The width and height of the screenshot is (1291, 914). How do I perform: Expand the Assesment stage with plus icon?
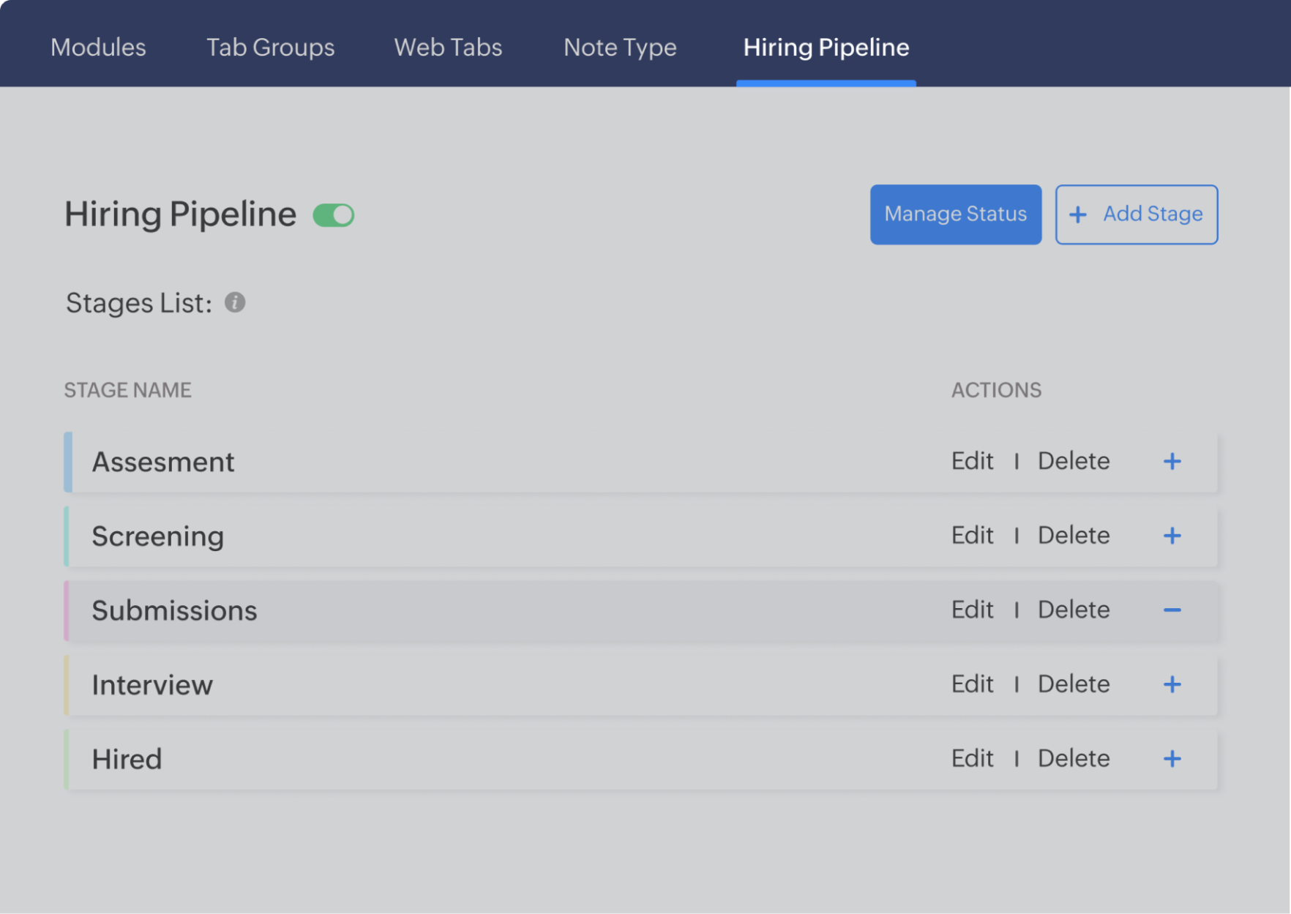(x=1172, y=461)
